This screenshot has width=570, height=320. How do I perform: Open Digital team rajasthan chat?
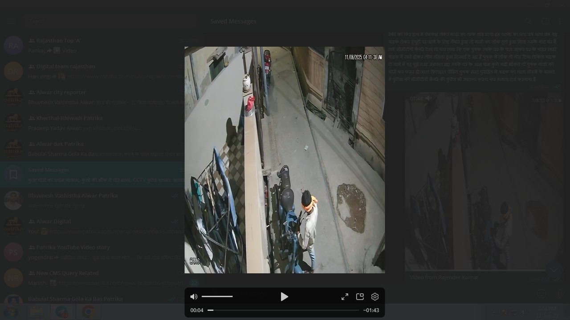click(x=102, y=71)
